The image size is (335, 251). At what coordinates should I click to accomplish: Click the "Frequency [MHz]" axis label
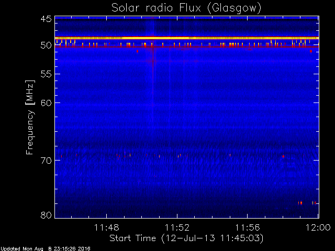coord(30,117)
